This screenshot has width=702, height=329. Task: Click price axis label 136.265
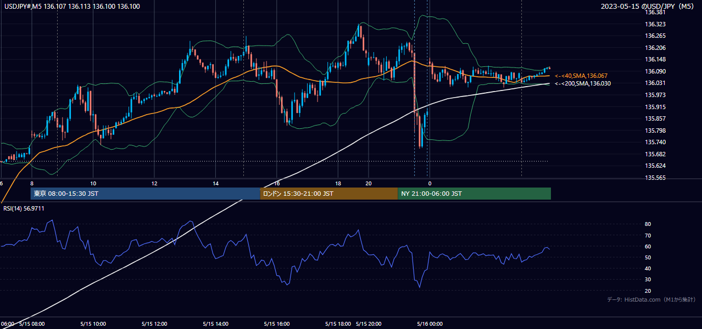click(655, 36)
